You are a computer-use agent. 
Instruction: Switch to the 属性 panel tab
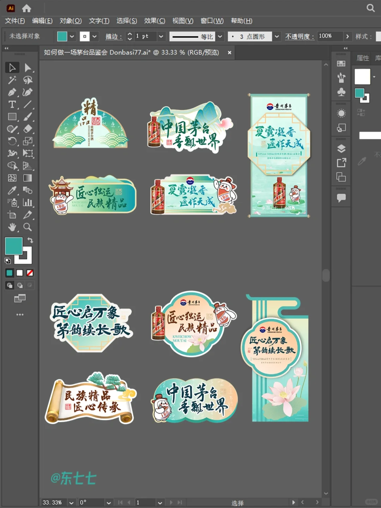[x=363, y=58]
